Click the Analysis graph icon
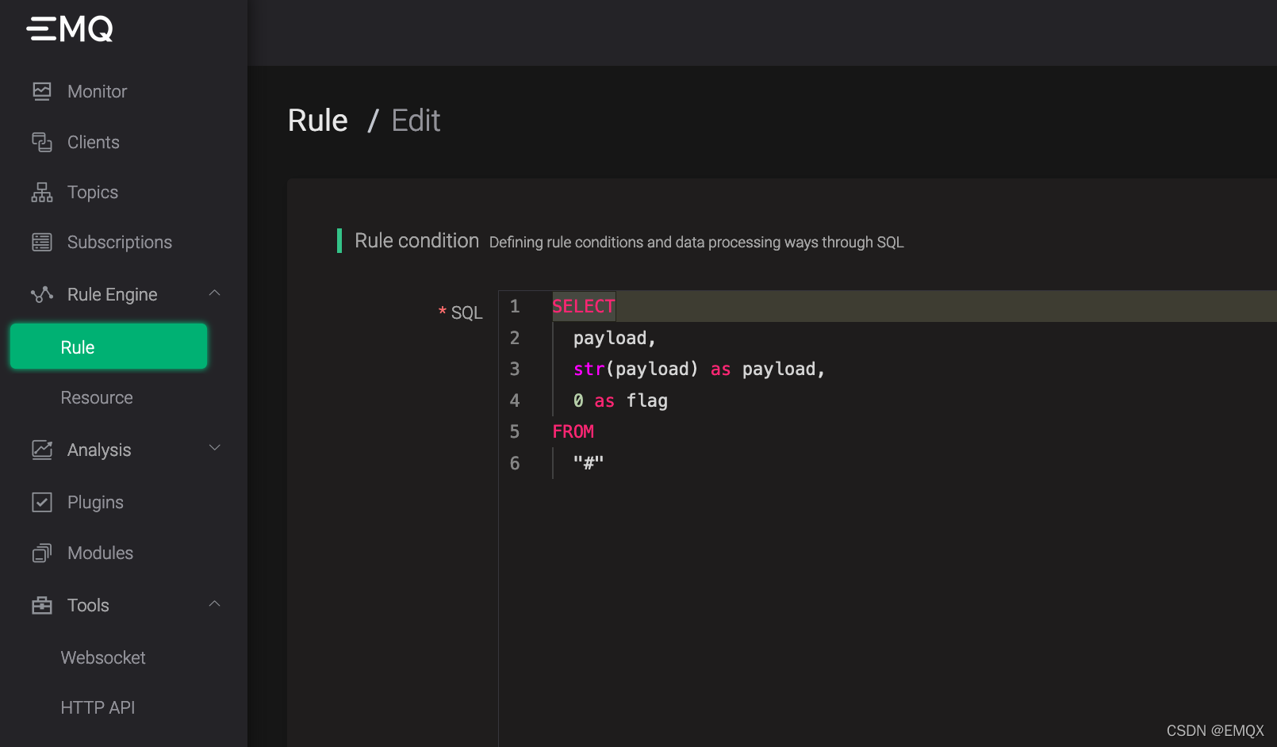This screenshot has height=747, width=1277. click(42, 450)
